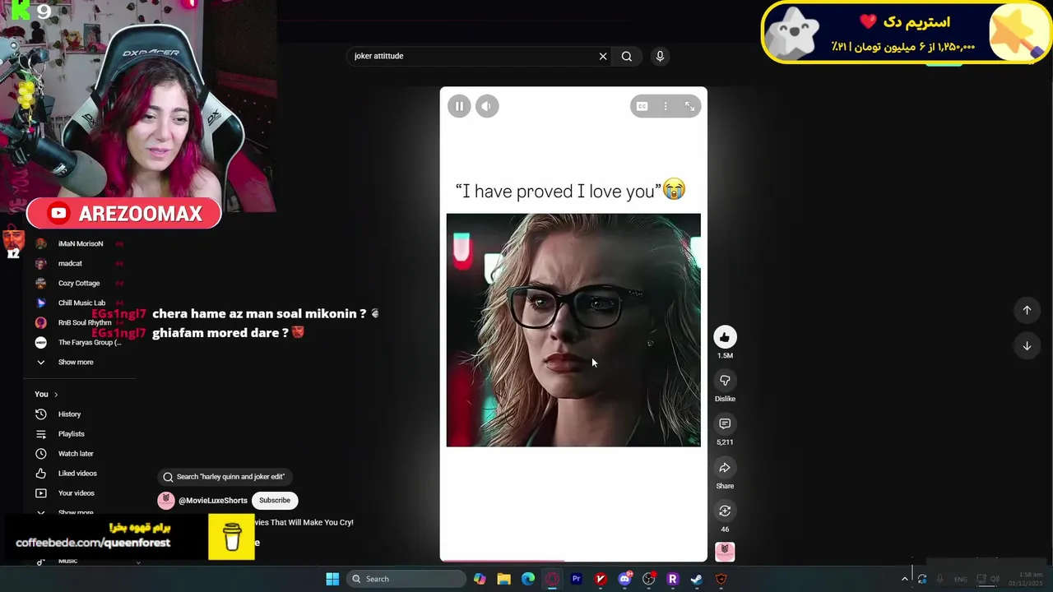Click the History clock icon
The width and height of the screenshot is (1053, 592).
41,414
